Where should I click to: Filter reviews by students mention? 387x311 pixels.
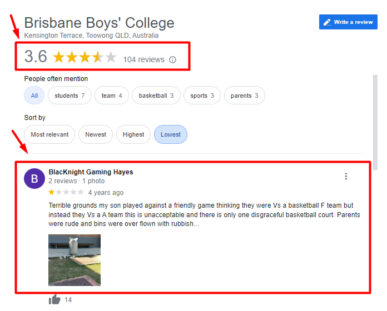[x=70, y=96]
